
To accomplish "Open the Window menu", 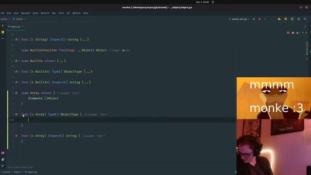I will pos(76,13).
